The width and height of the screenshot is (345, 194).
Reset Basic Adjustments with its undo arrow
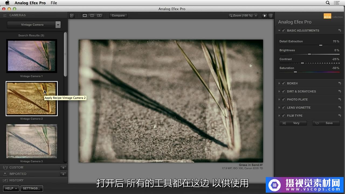[x=340, y=31]
